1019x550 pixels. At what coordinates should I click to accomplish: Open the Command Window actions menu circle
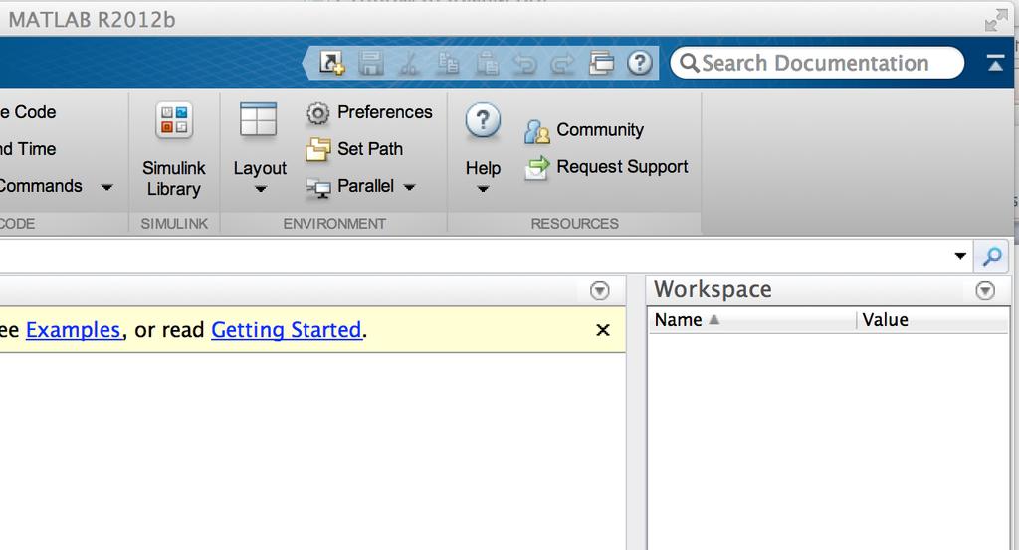(600, 290)
